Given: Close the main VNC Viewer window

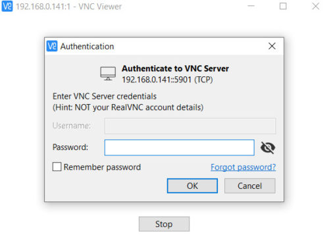Looking at the screenshot, I should (316, 6).
